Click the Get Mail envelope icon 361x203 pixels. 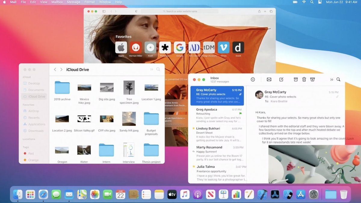(269, 79)
